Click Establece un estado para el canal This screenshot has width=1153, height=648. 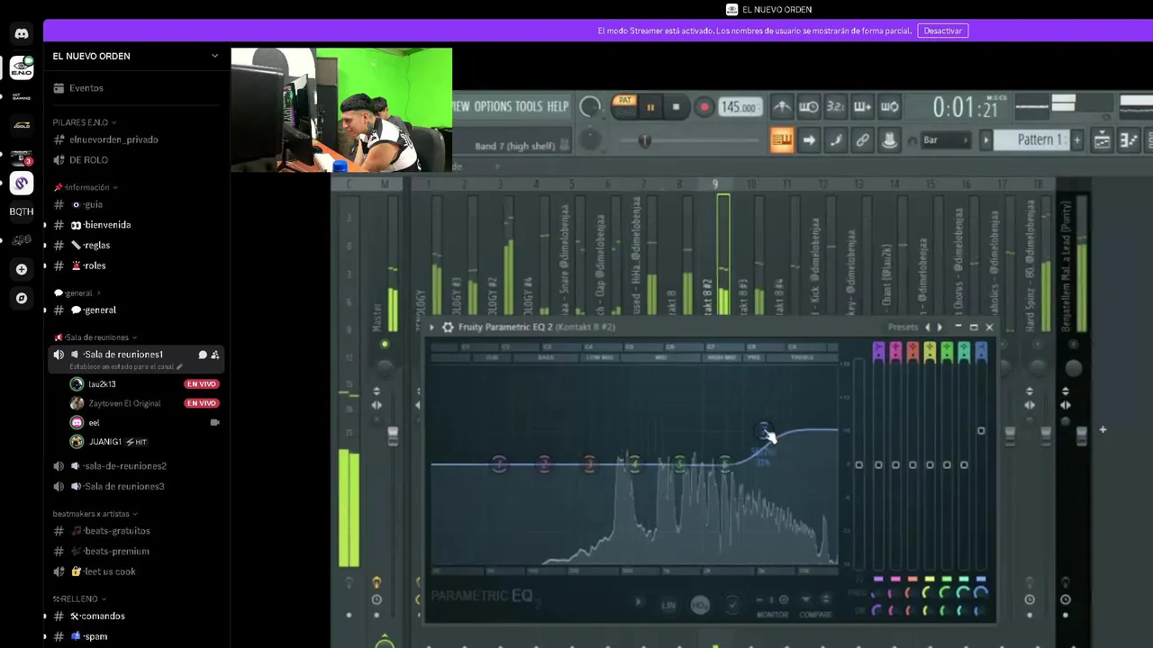tap(126, 367)
